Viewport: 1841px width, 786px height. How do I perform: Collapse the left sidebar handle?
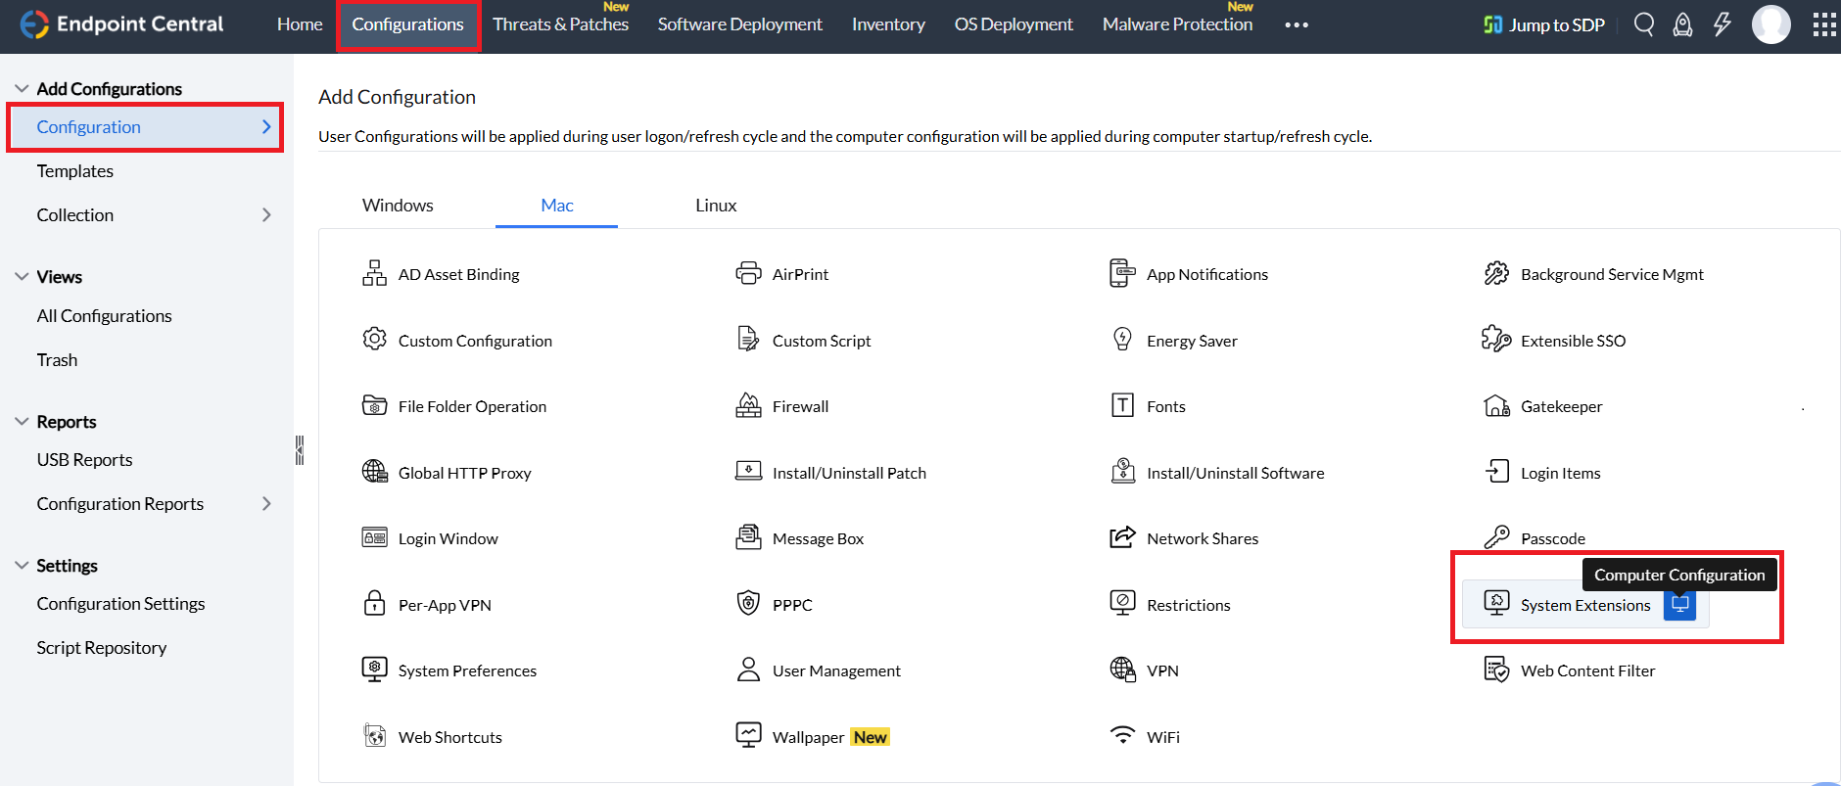pos(300,450)
